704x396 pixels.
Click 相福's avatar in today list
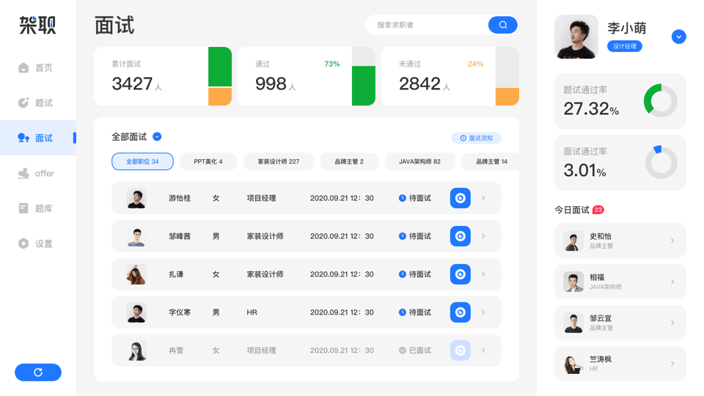click(x=573, y=282)
